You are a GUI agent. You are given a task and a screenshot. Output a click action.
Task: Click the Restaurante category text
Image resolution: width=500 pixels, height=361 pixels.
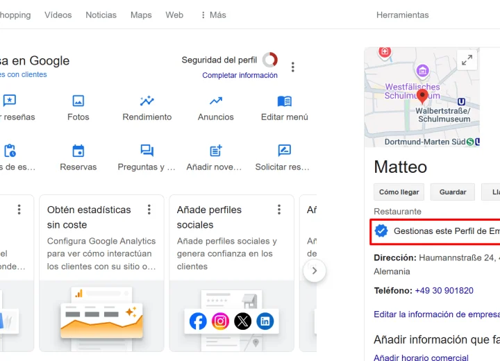397,212
